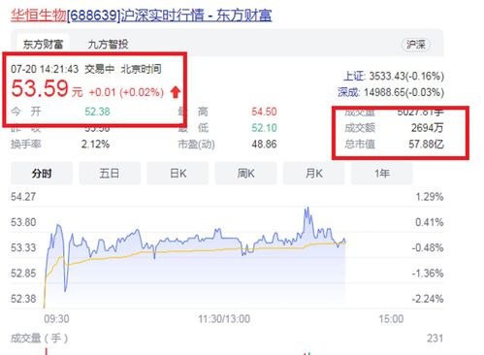484x355 pixels.
Task: Switch chart to 五日 view
Action: [x=110, y=174]
